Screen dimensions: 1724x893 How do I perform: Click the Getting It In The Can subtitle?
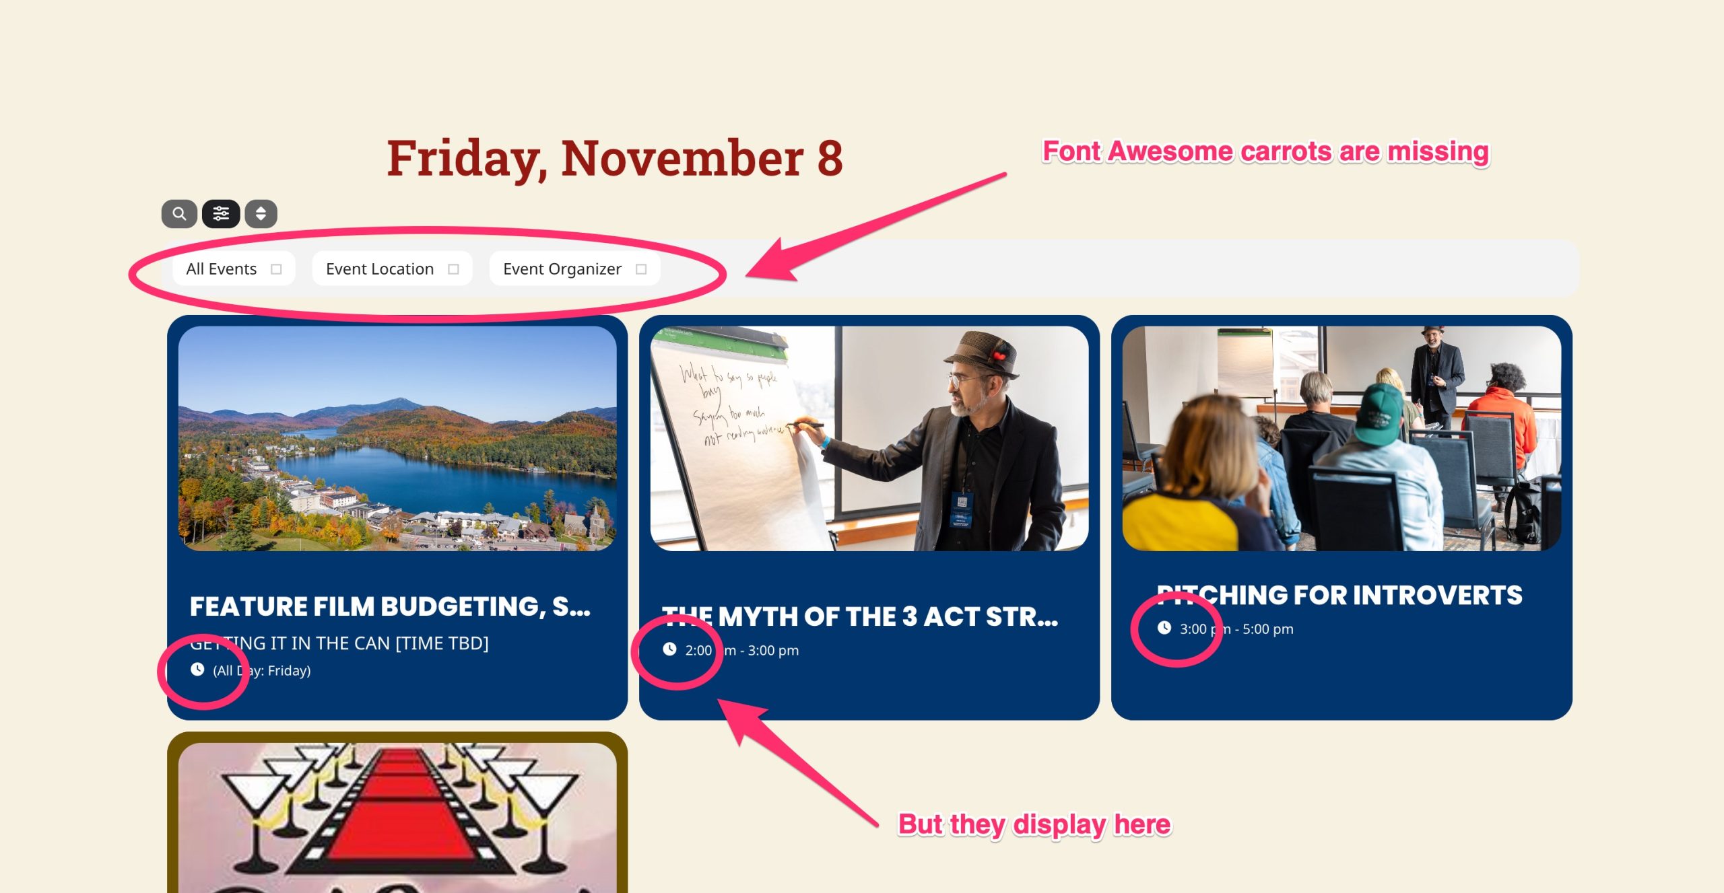(339, 643)
